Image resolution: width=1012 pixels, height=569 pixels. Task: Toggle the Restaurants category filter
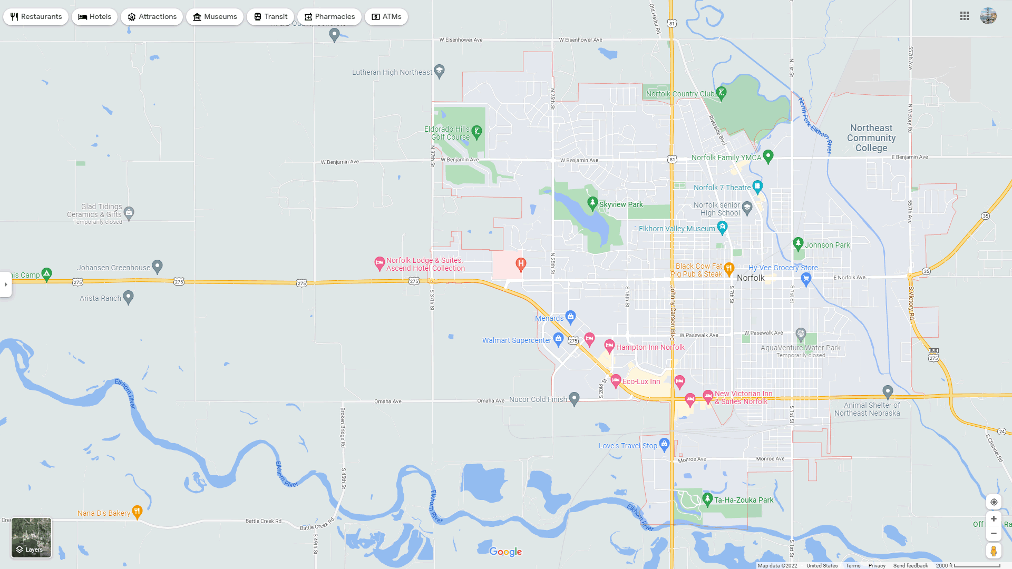(37, 16)
